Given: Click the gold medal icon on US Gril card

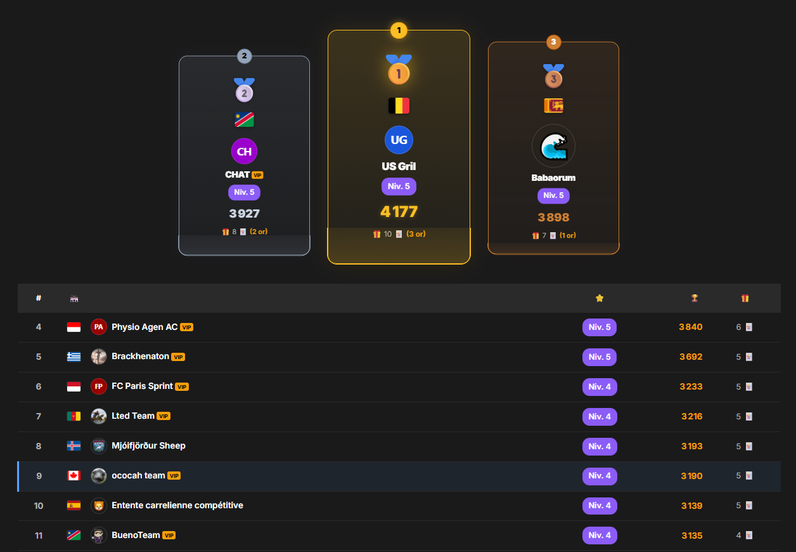Looking at the screenshot, I should 399,73.
